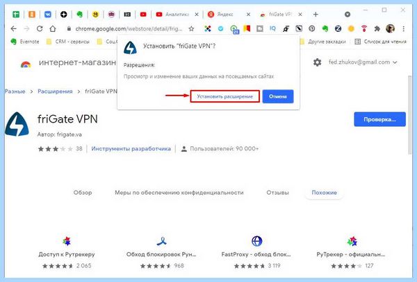Switch to the Аналитика YouTube tab
The image size is (417, 282).
[173, 15]
